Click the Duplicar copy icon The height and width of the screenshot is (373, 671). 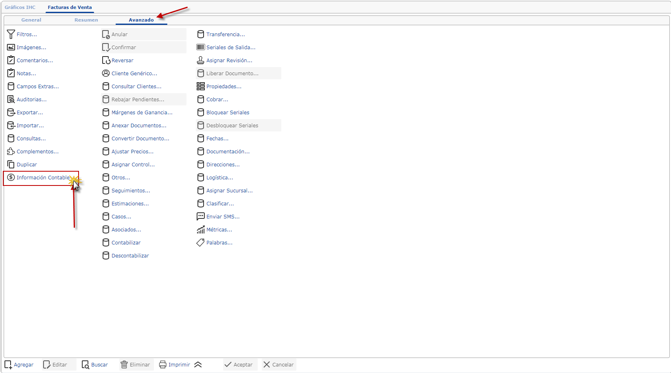11,165
